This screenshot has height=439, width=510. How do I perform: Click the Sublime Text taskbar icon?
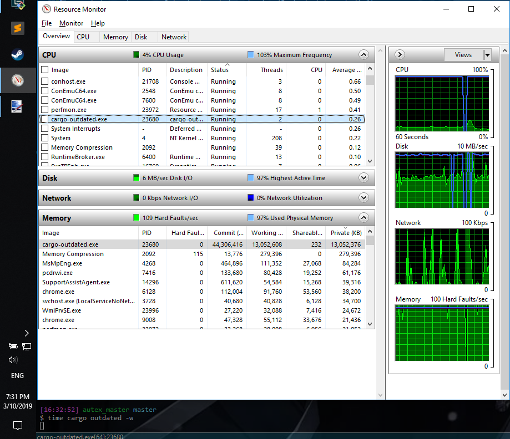(x=18, y=28)
